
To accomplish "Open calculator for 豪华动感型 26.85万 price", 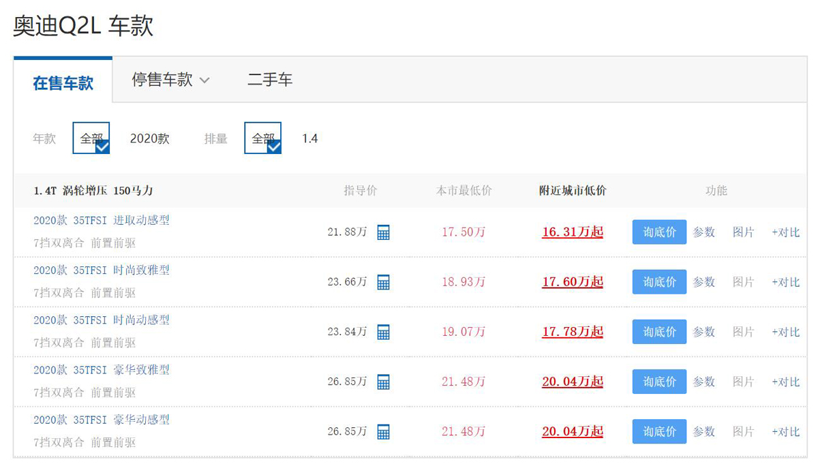I will tap(383, 431).
